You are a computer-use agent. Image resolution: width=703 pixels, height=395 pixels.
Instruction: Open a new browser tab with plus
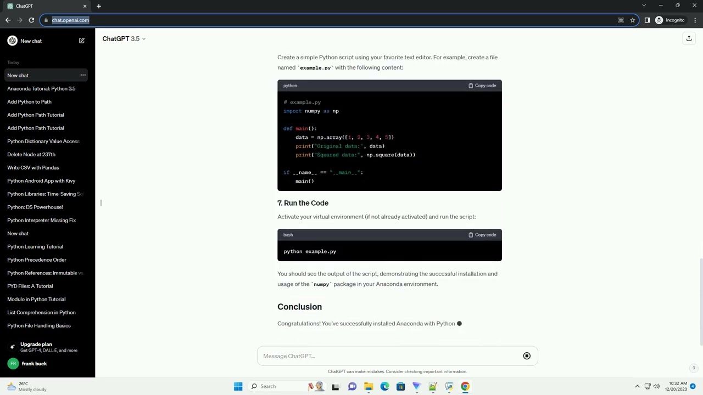[99, 6]
